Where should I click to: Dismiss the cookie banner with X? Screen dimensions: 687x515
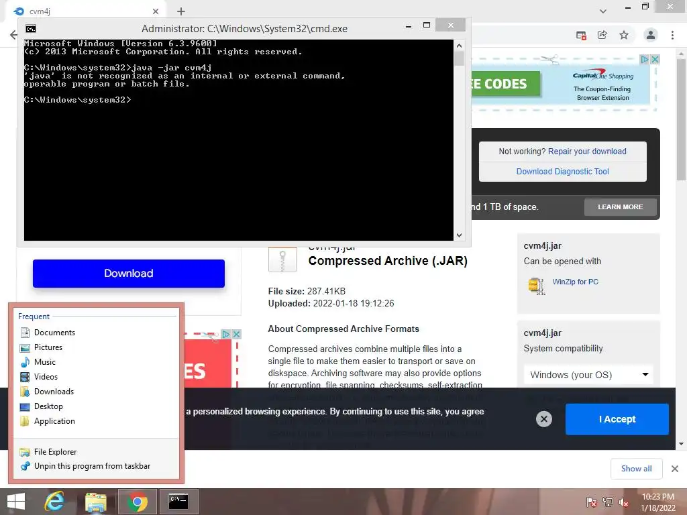click(543, 419)
